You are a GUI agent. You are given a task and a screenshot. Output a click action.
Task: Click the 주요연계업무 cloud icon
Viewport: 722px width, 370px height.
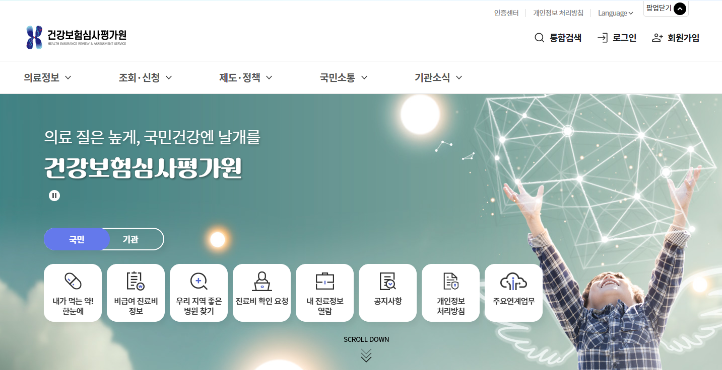tap(513, 281)
